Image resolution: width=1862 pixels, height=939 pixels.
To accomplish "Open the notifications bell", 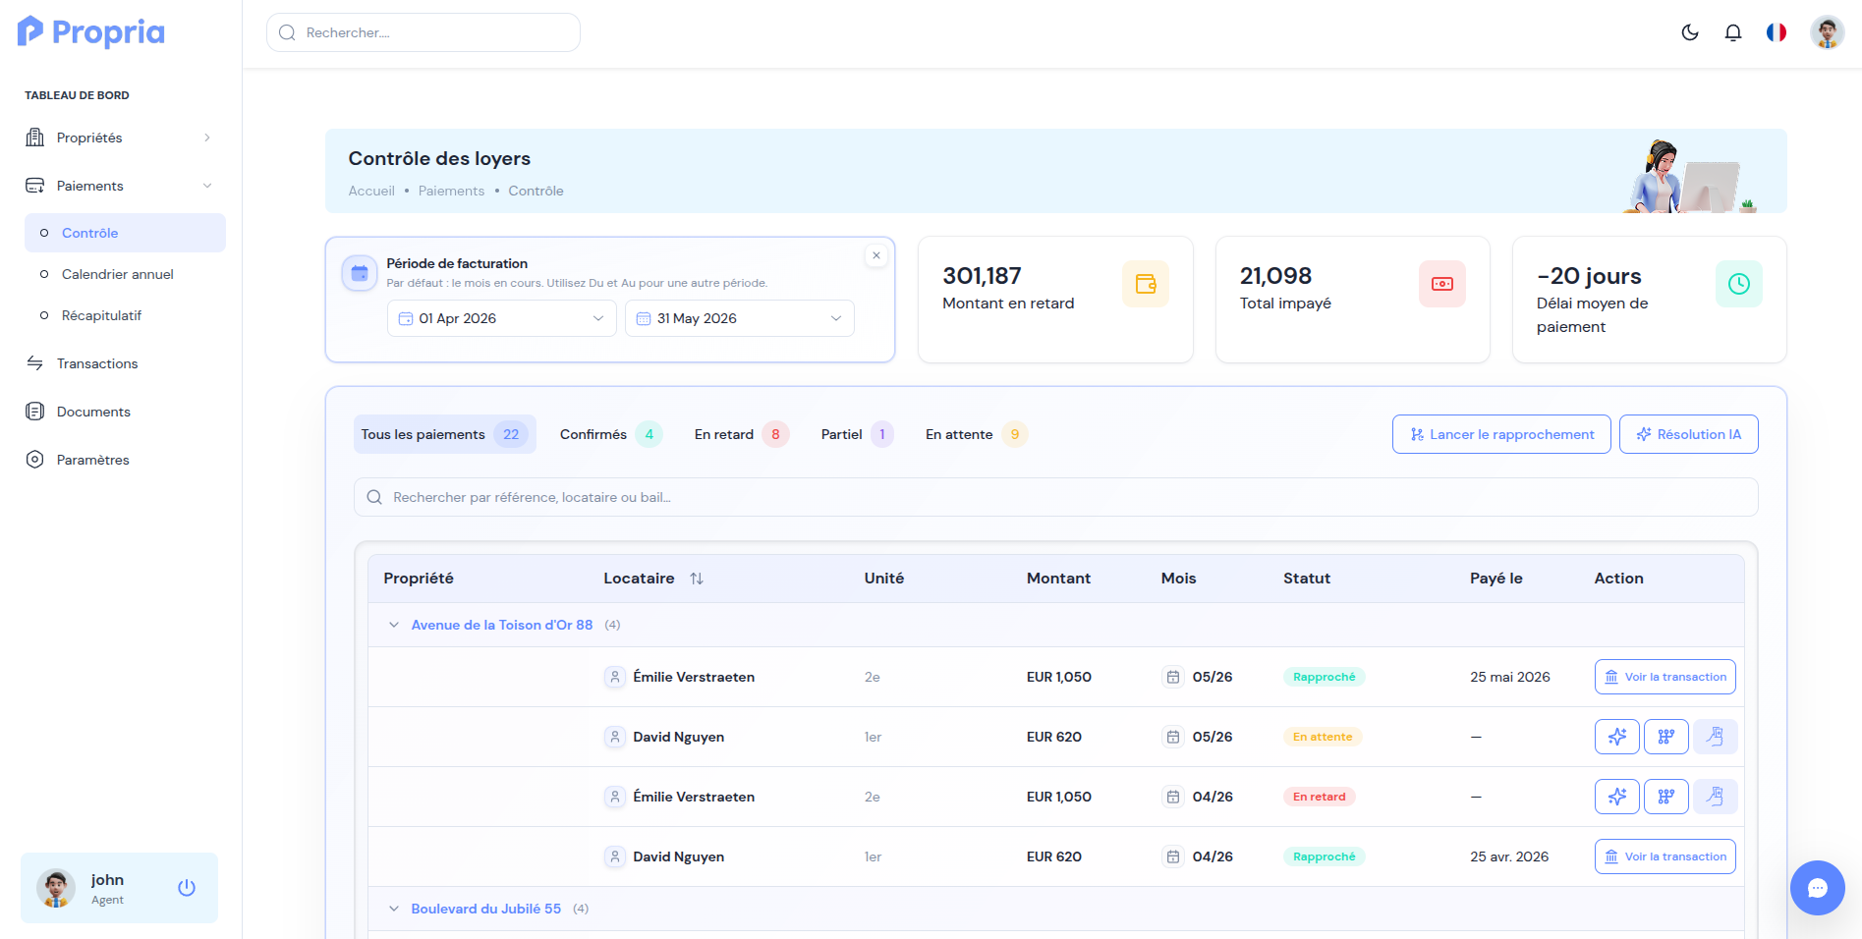I will pos(1733,32).
